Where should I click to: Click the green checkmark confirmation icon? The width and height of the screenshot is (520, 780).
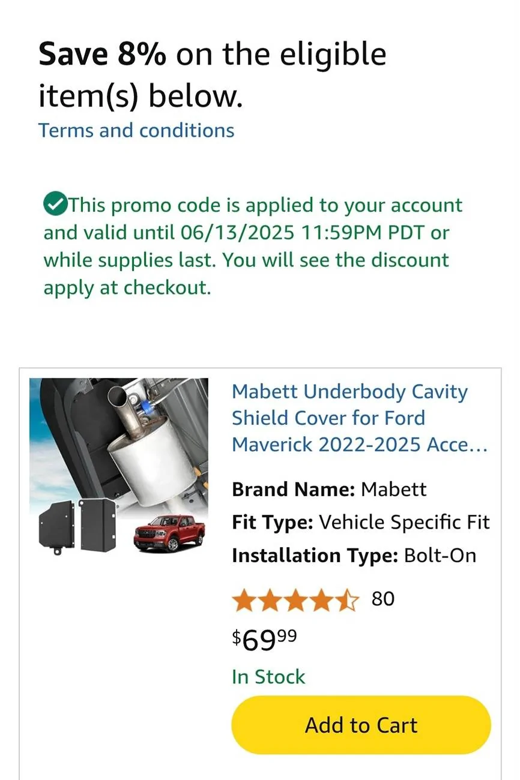coord(55,205)
